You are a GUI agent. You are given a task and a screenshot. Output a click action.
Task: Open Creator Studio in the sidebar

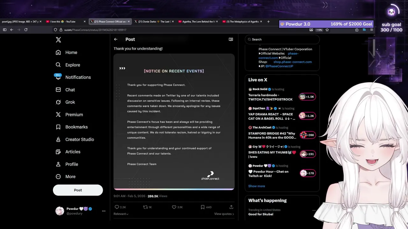[x=75, y=139]
